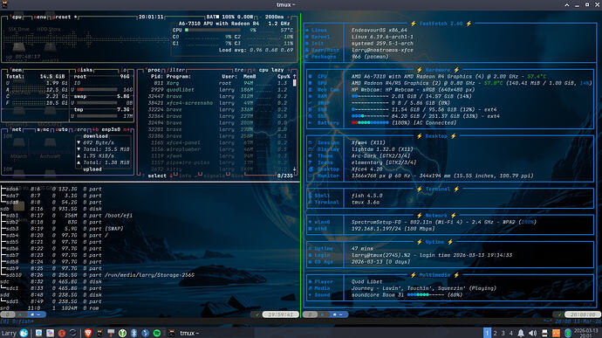602x338 pixels.
Task: Click the swap usage bar in the disks panel
Action: click(x=96, y=103)
